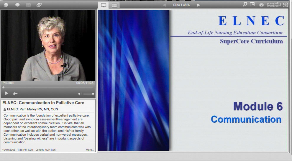Click the 'Length: 00:41:36' text
This screenshot has width=292, height=161.
coord(45,150)
